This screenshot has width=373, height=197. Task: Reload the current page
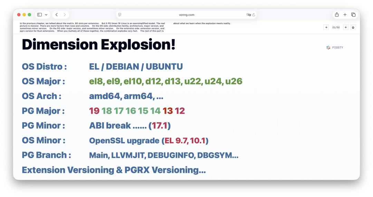click(254, 15)
